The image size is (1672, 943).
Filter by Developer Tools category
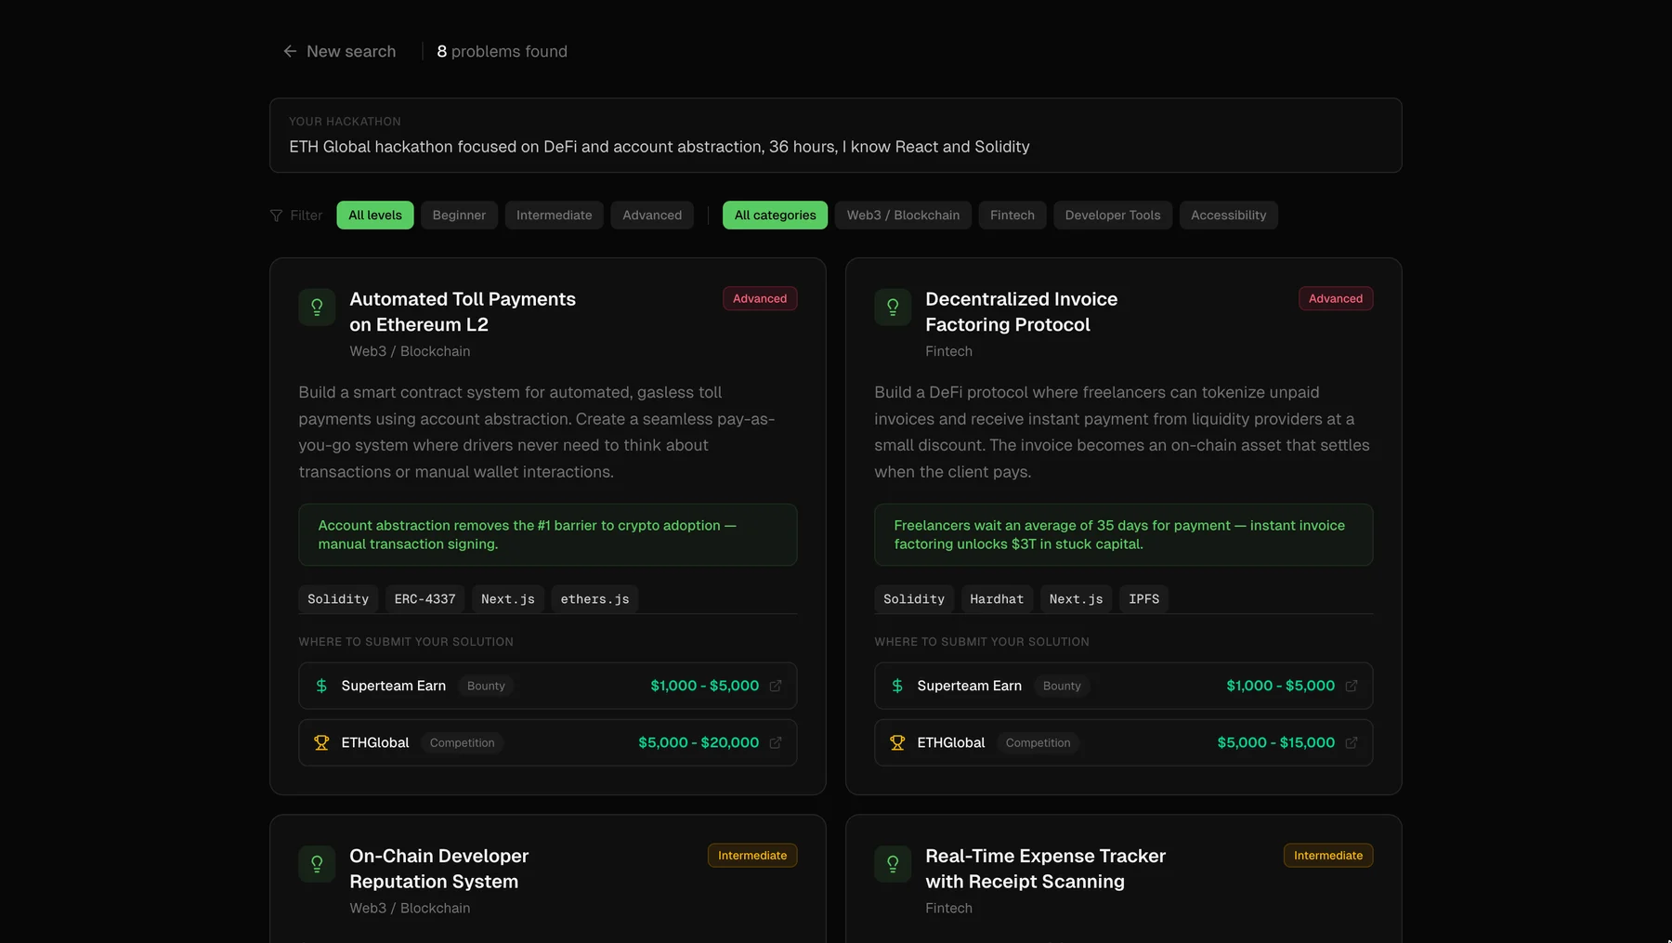pos(1113,215)
